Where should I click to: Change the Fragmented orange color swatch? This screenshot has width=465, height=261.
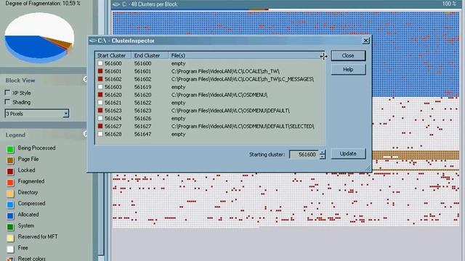tap(10, 183)
